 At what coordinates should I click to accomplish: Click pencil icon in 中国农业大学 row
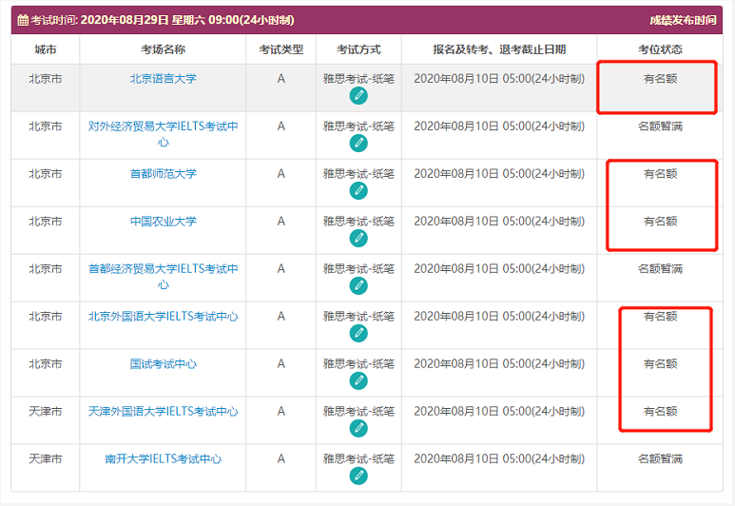358,238
